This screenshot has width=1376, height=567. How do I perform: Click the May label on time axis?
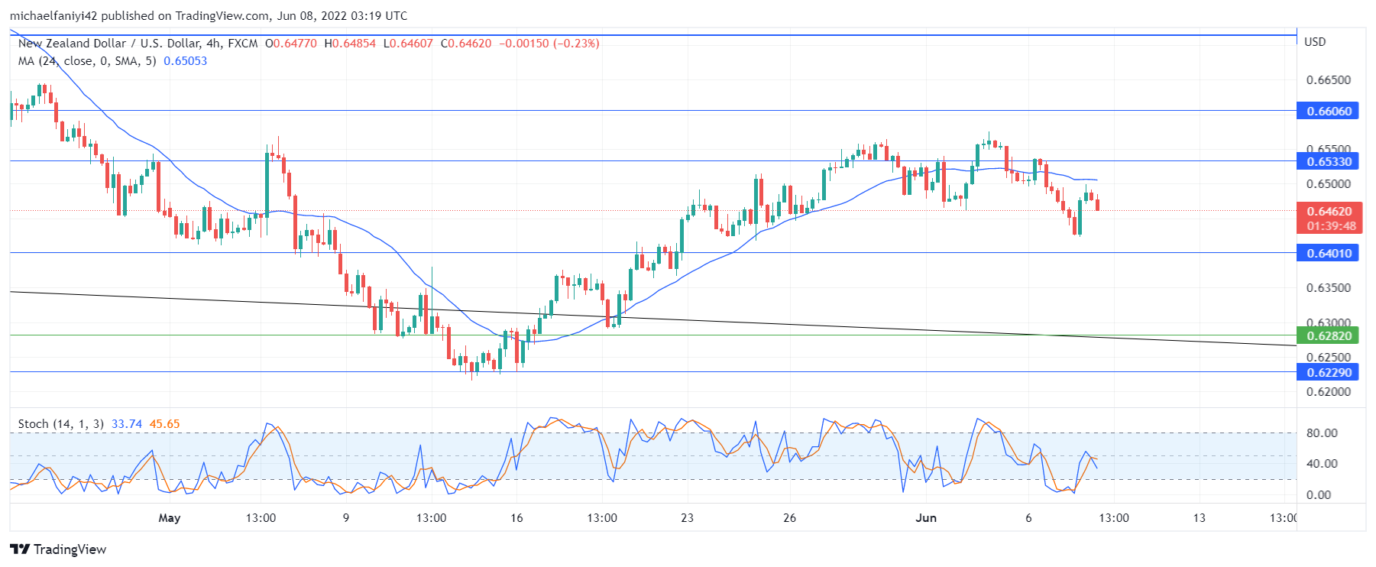(x=170, y=518)
